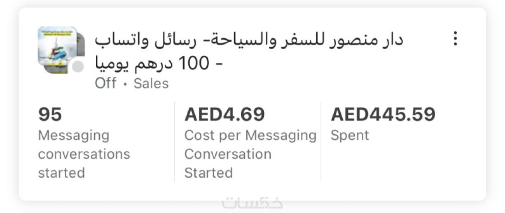This screenshot has height=213, width=505.
Task: Click the 95 conversations count
Action: point(50,114)
